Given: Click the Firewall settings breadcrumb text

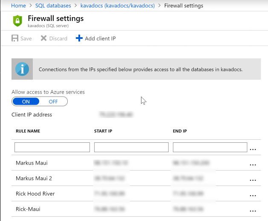Looking at the screenshot, I should point(184,6).
